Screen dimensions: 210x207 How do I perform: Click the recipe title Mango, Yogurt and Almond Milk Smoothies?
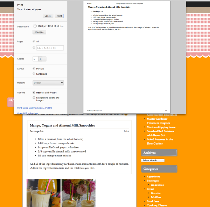62,125
